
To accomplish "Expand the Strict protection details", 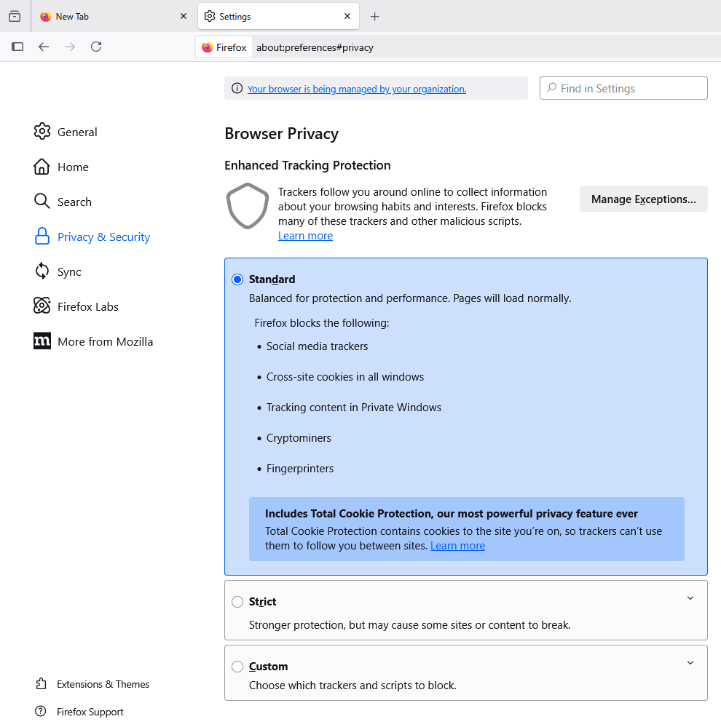I will [x=690, y=597].
